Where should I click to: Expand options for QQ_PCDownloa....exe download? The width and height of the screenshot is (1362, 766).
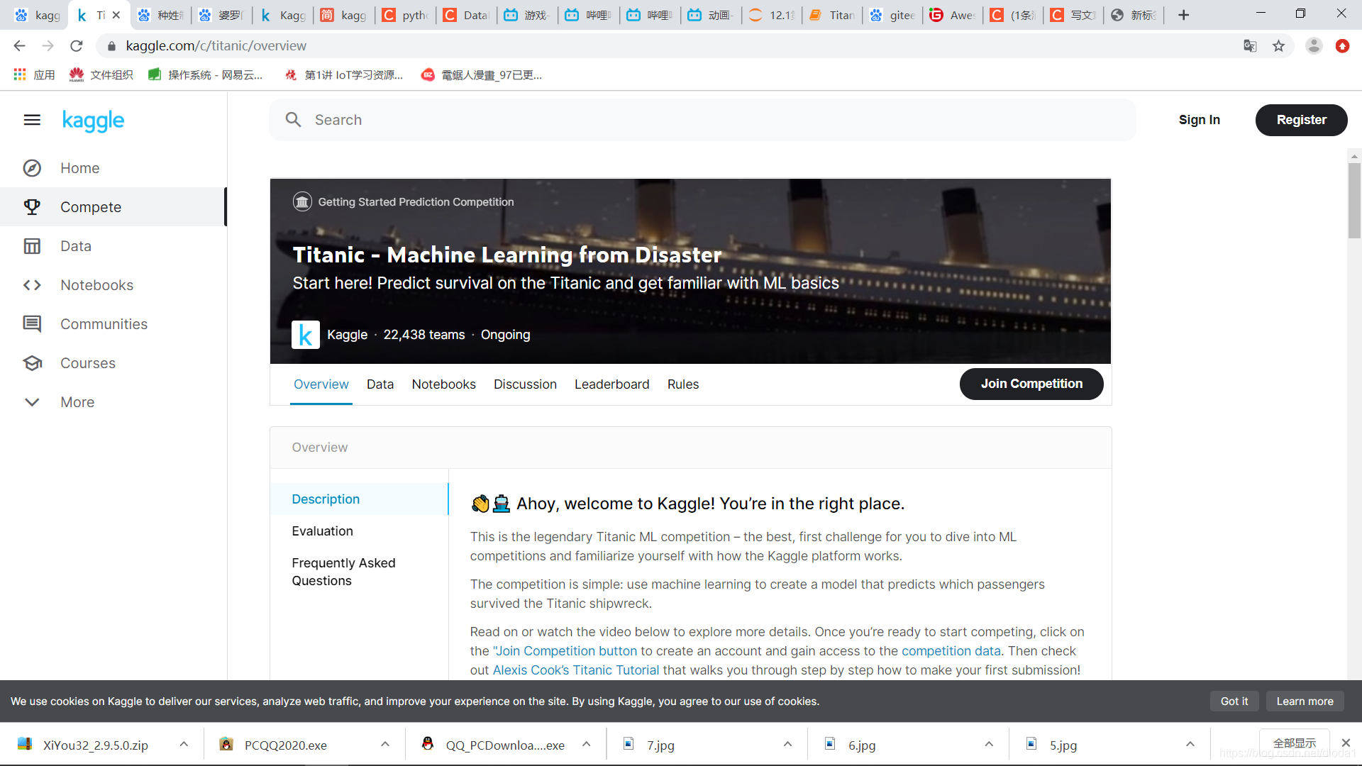[x=587, y=744]
